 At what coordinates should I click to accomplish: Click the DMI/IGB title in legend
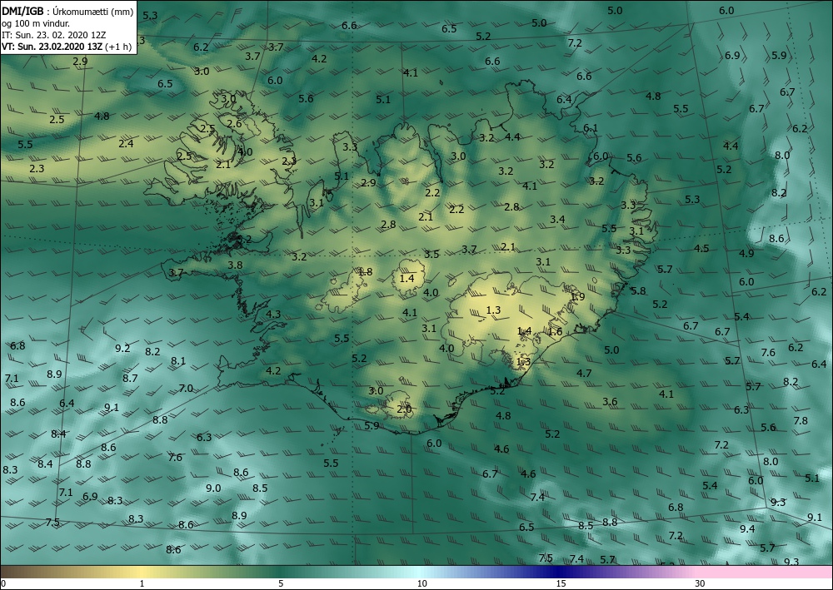22,11
